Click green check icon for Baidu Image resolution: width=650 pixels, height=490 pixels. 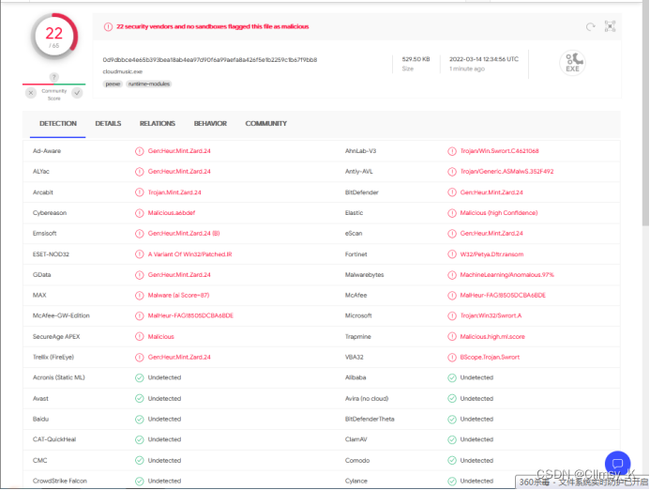139,420
